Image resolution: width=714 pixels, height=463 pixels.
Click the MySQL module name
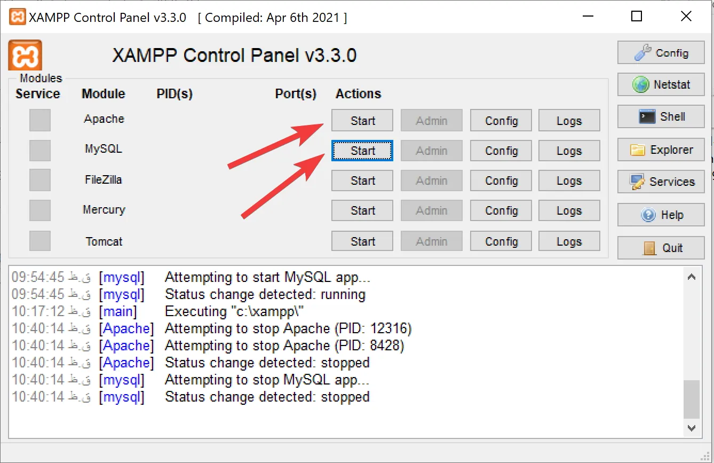coord(104,148)
